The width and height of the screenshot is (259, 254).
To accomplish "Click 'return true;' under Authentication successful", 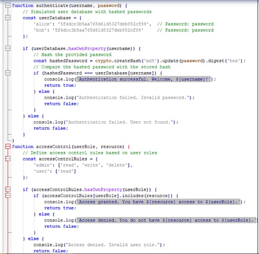I will click(60, 85).
